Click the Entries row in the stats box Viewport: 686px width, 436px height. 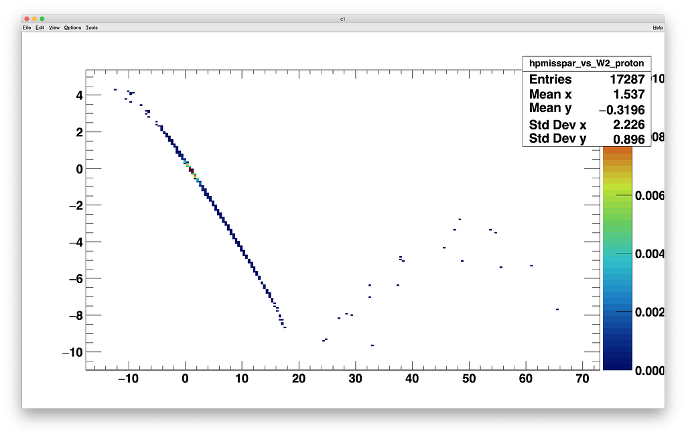(586, 79)
